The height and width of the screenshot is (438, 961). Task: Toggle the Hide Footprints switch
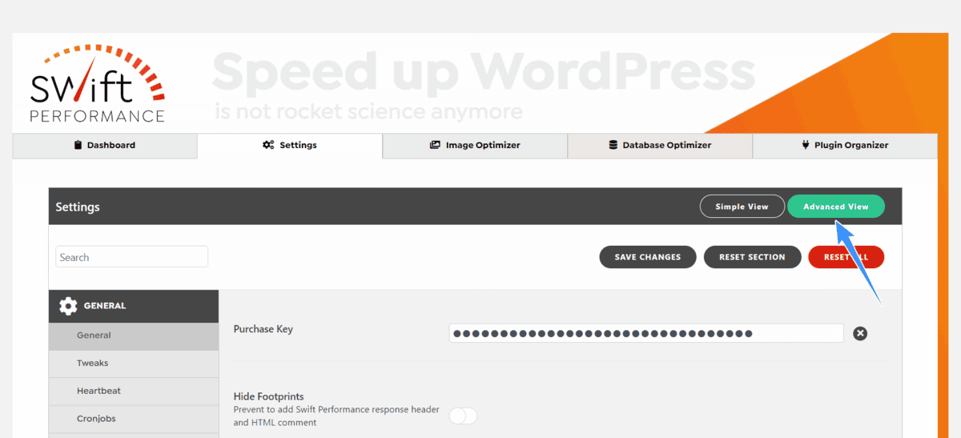(x=463, y=416)
